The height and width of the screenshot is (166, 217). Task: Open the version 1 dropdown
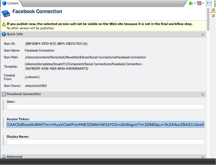click(209, 3)
